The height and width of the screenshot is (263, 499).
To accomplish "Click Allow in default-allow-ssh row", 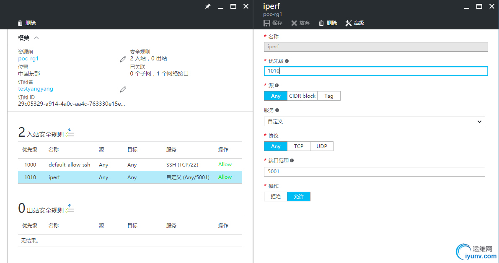I will pyautogui.click(x=225, y=164).
